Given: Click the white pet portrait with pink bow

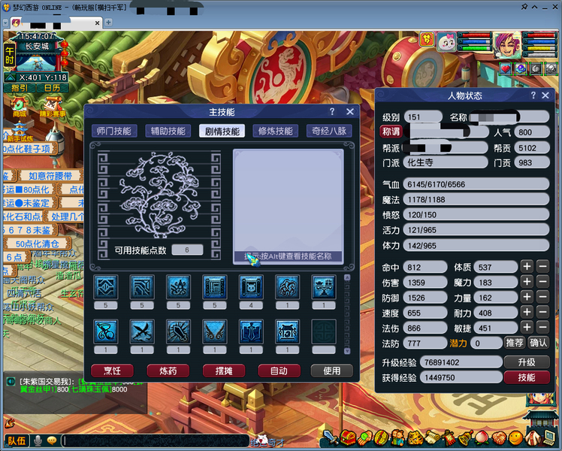Looking at the screenshot, I should (447, 43).
